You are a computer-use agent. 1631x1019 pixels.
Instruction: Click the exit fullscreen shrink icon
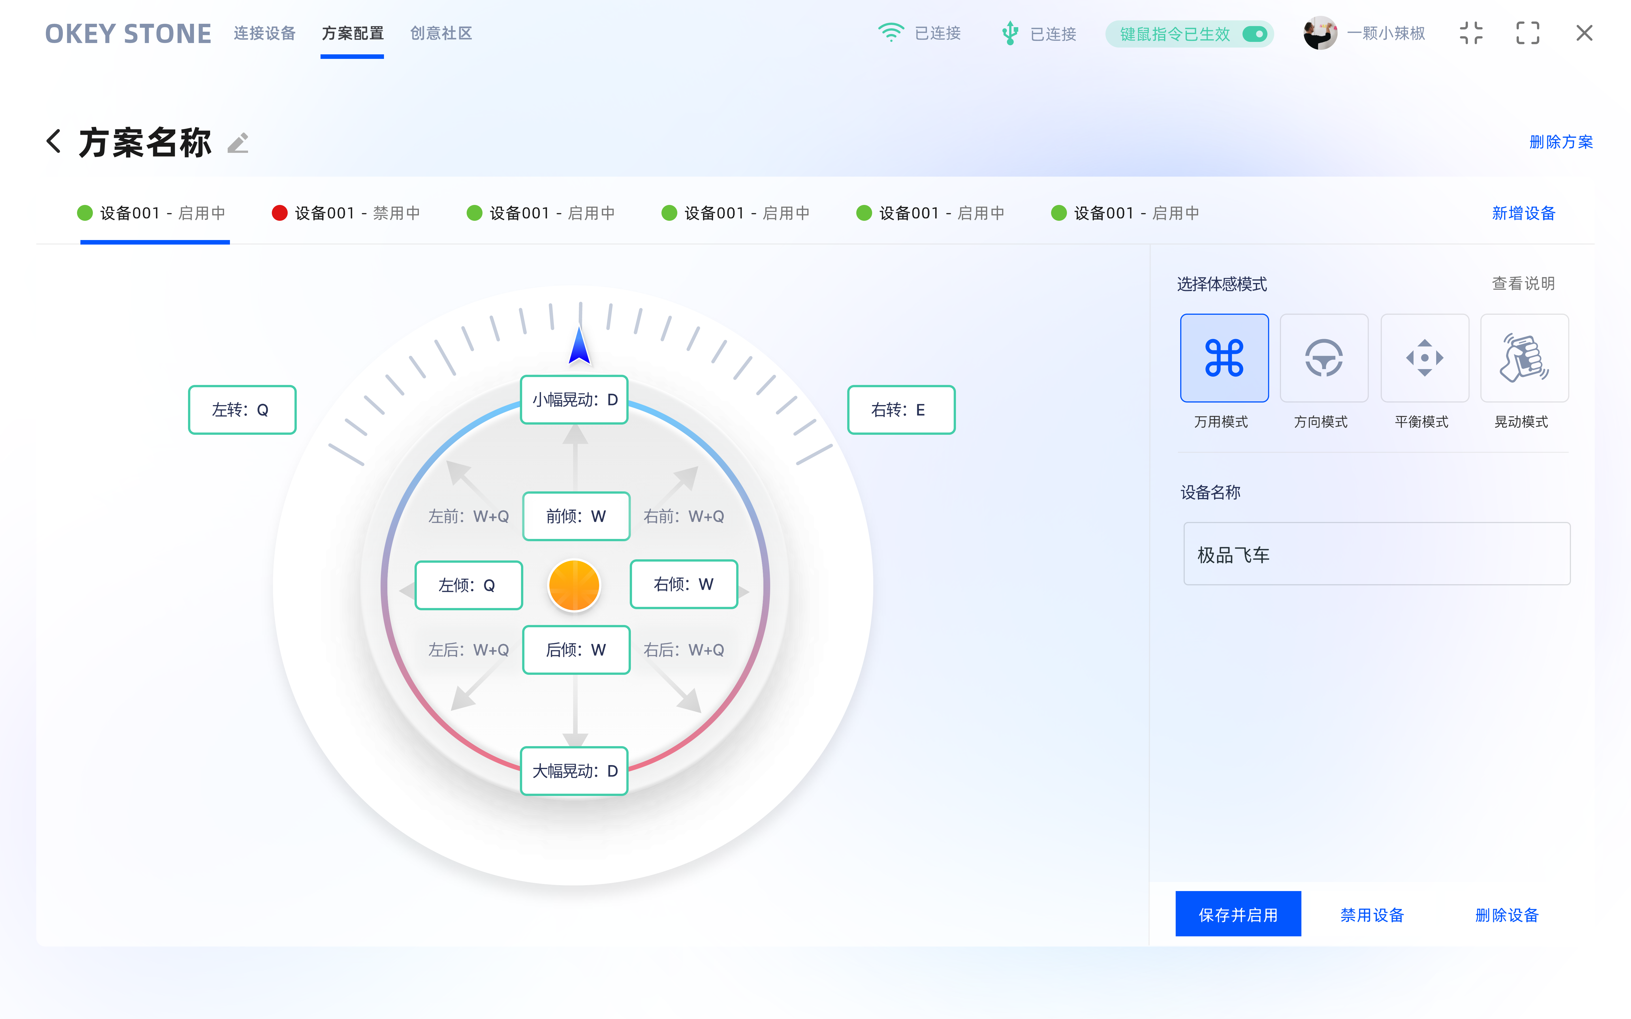click(1471, 33)
